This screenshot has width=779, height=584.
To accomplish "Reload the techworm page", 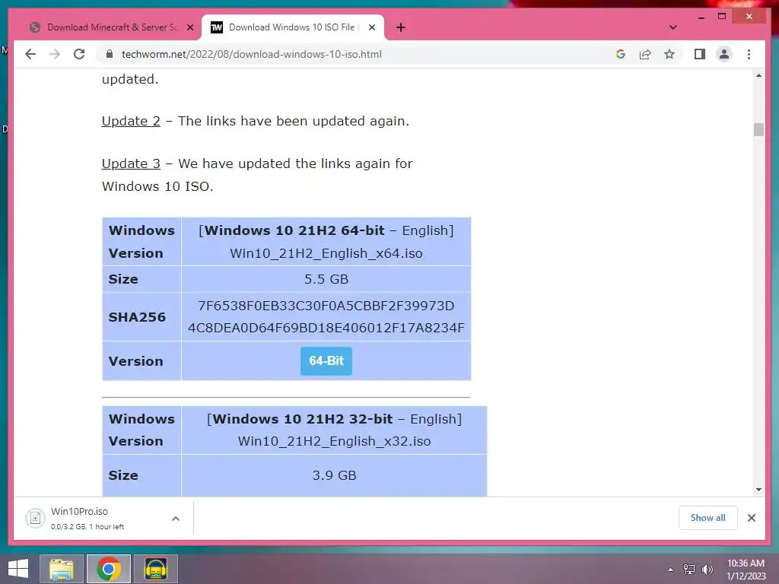I will (x=79, y=54).
